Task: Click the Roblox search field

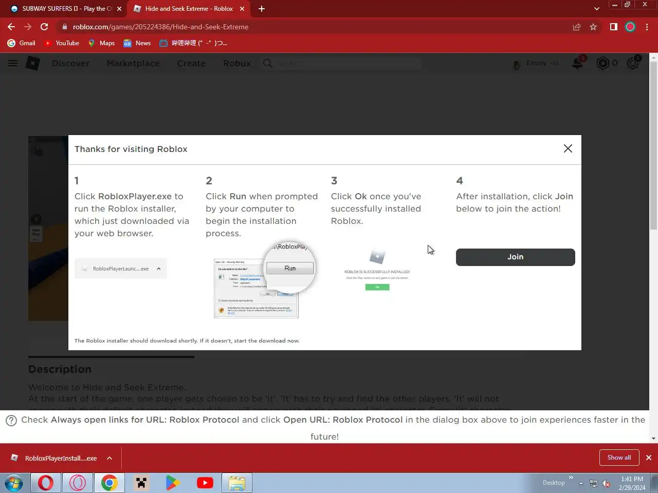Action: click(342, 63)
